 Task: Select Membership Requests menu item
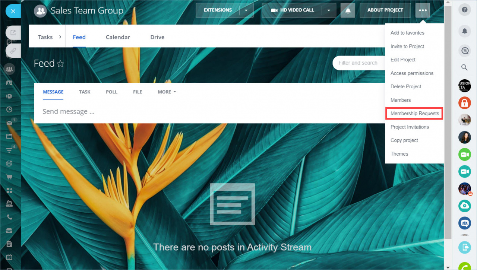(414, 113)
